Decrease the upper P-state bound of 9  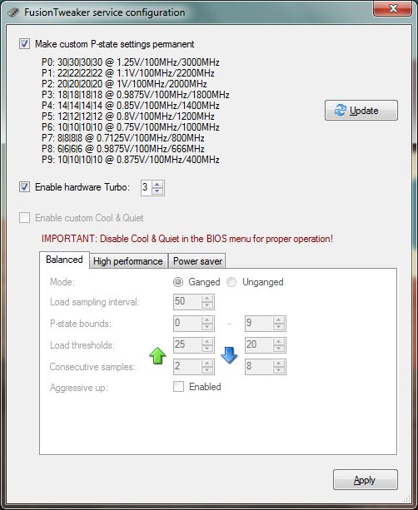click(279, 327)
